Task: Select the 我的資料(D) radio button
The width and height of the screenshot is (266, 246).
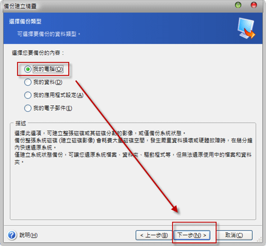Action: click(28, 82)
